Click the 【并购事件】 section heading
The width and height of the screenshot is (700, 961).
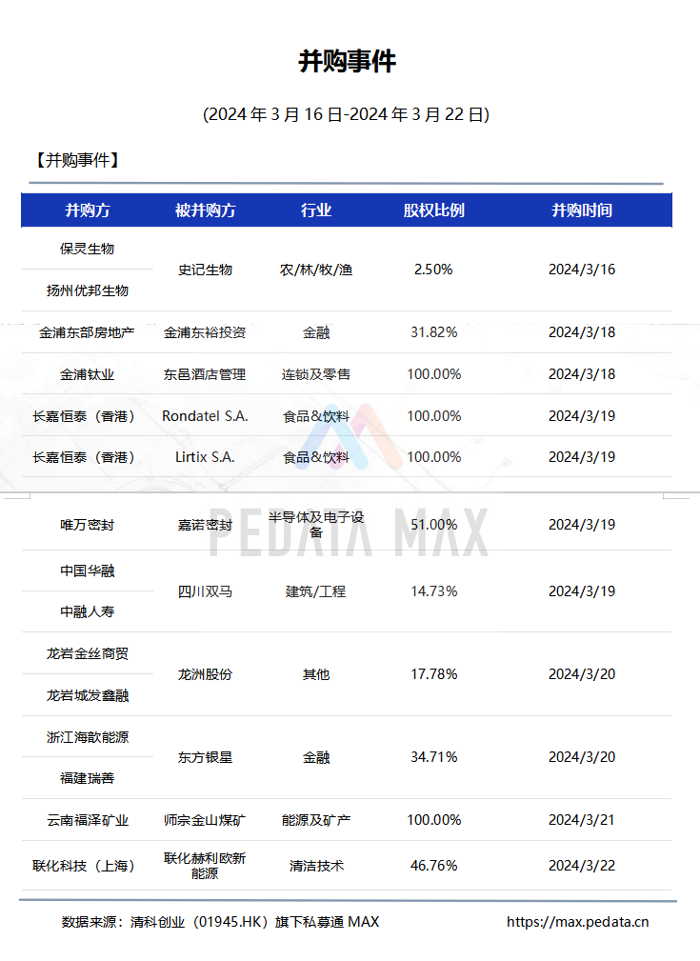[76, 161]
